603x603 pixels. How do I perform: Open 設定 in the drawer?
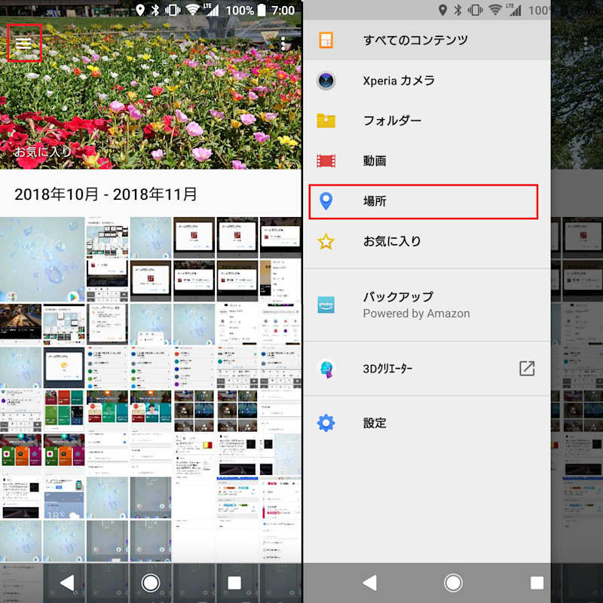pyautogui.click(x=427, y=423)
